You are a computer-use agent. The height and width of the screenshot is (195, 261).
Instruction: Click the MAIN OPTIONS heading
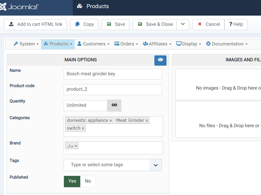(x=81, y=60)
